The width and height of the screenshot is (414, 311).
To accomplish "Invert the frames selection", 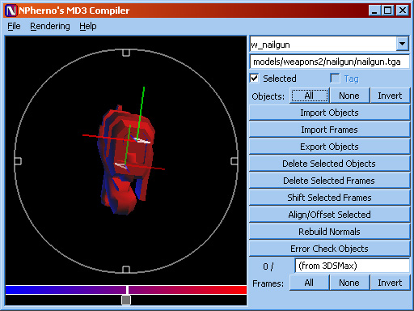I will tap(390, 283).
